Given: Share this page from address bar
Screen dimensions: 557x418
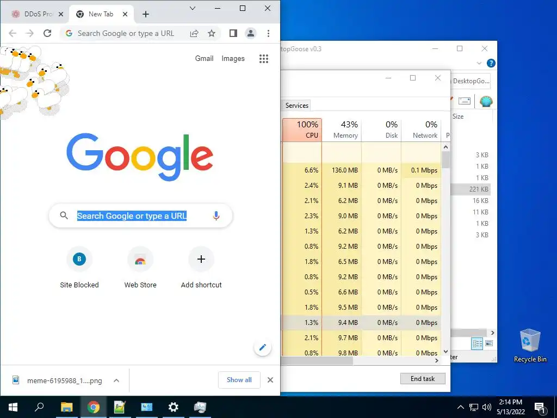Looking at the screenshot, I should [x=194, y=33].
